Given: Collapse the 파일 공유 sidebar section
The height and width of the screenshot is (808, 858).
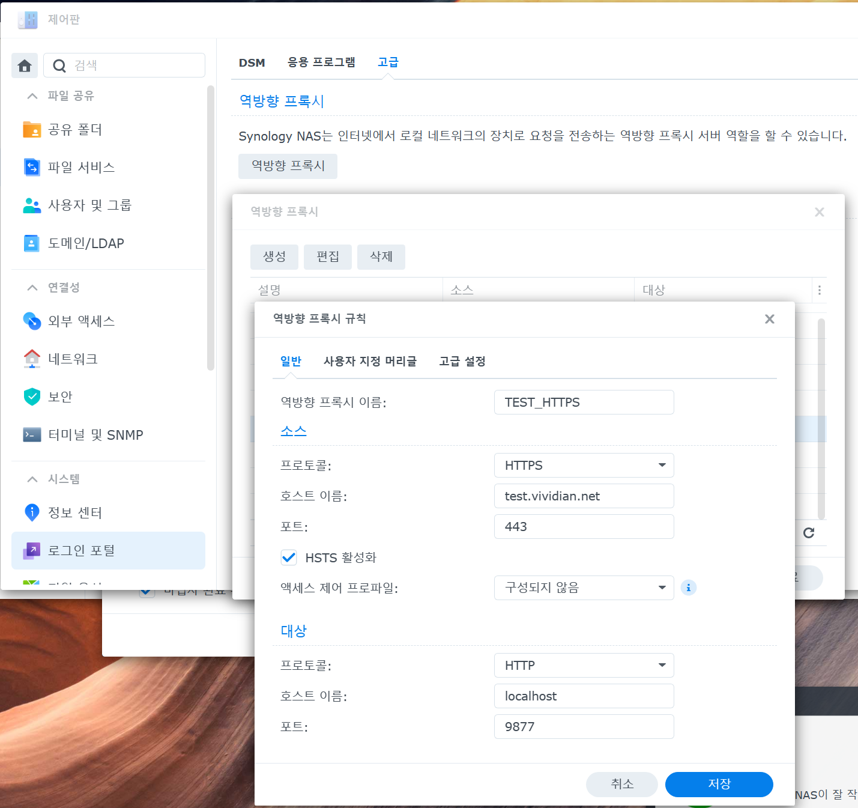Looking at the screenshot, I should click(x=32, y=96).
